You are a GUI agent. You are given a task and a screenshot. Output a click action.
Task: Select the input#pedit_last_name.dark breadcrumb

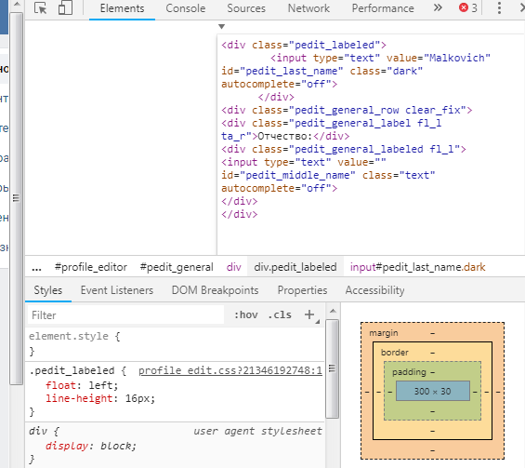417,267
